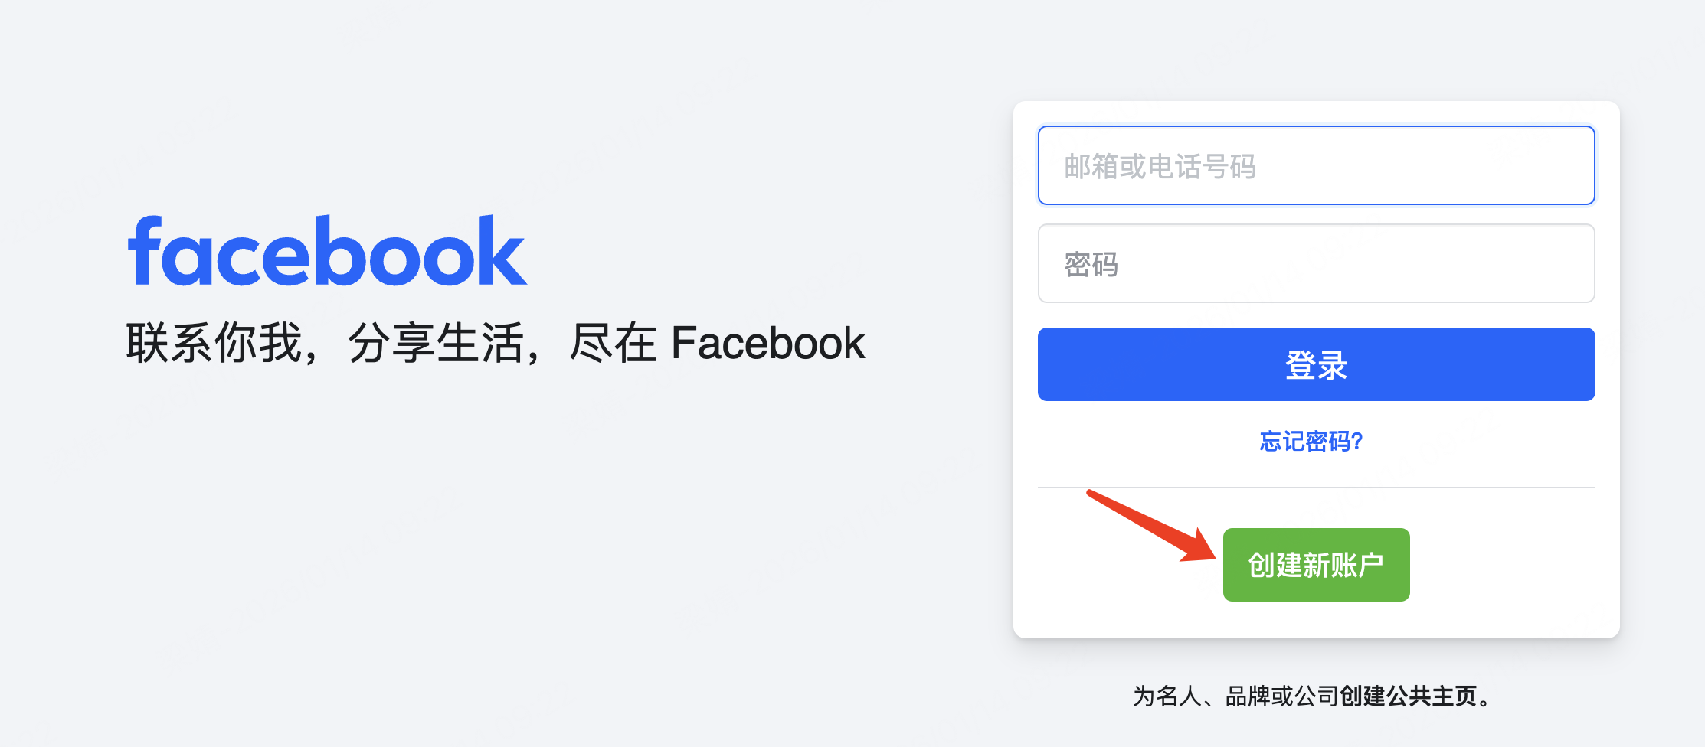Click the word Facebook in the tagline
1705x747 pixels.
pos(767,342)
